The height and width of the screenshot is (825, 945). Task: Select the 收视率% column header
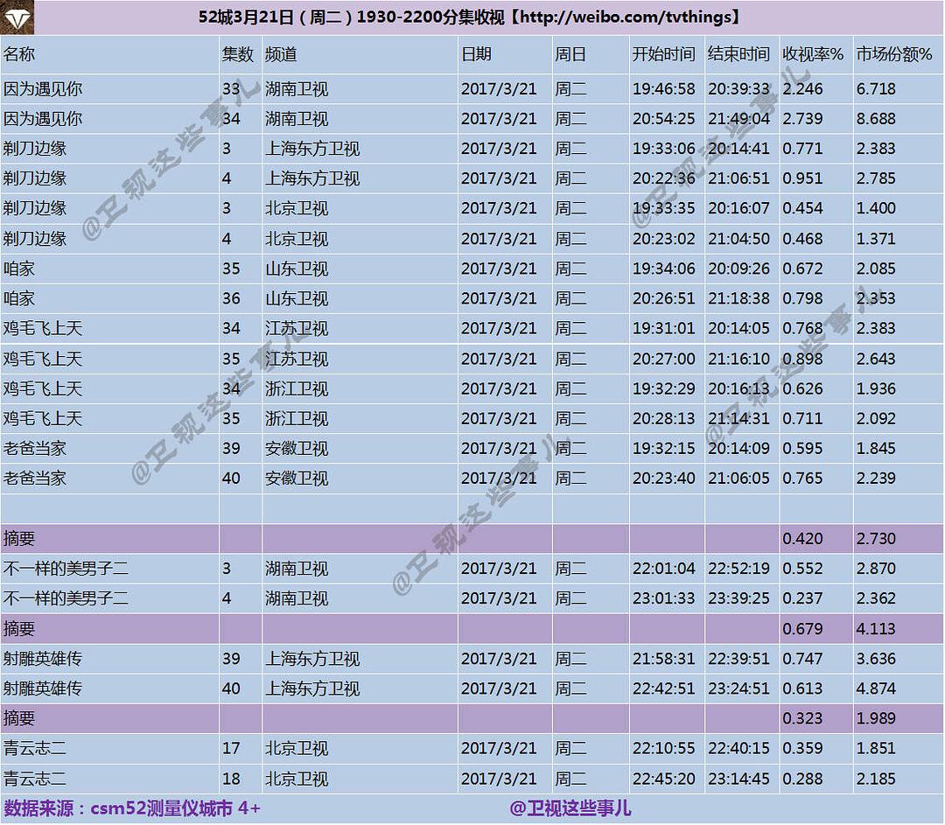(x=813, y=54)
